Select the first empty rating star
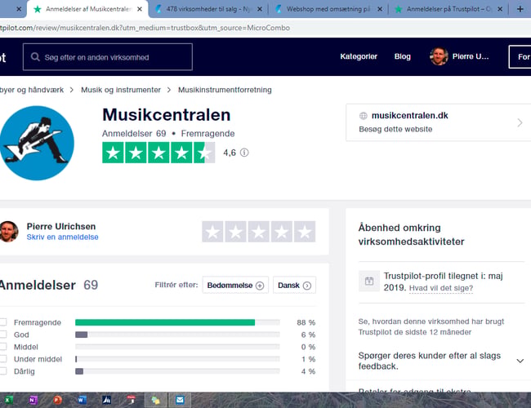 (x=212, y=232)
